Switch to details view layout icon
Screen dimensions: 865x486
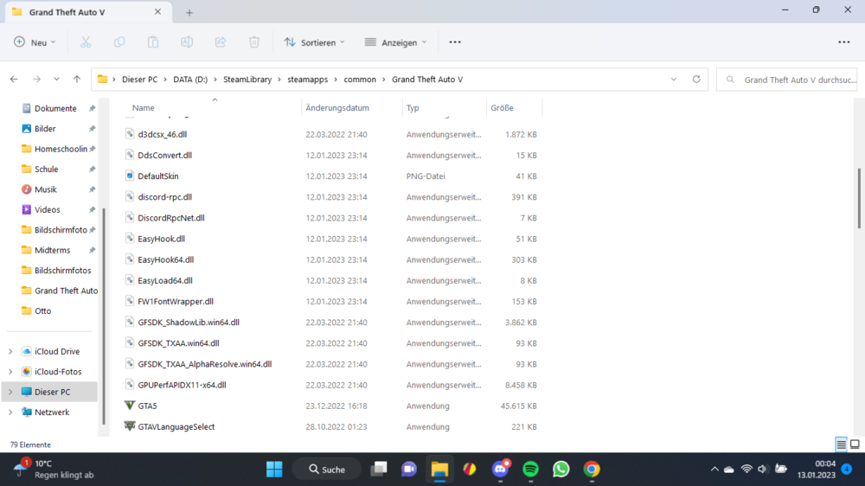coord(841,444)
